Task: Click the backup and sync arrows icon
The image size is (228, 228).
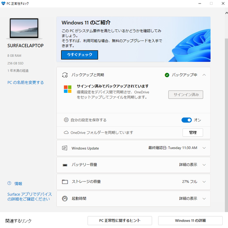Action: coord(65,75)
